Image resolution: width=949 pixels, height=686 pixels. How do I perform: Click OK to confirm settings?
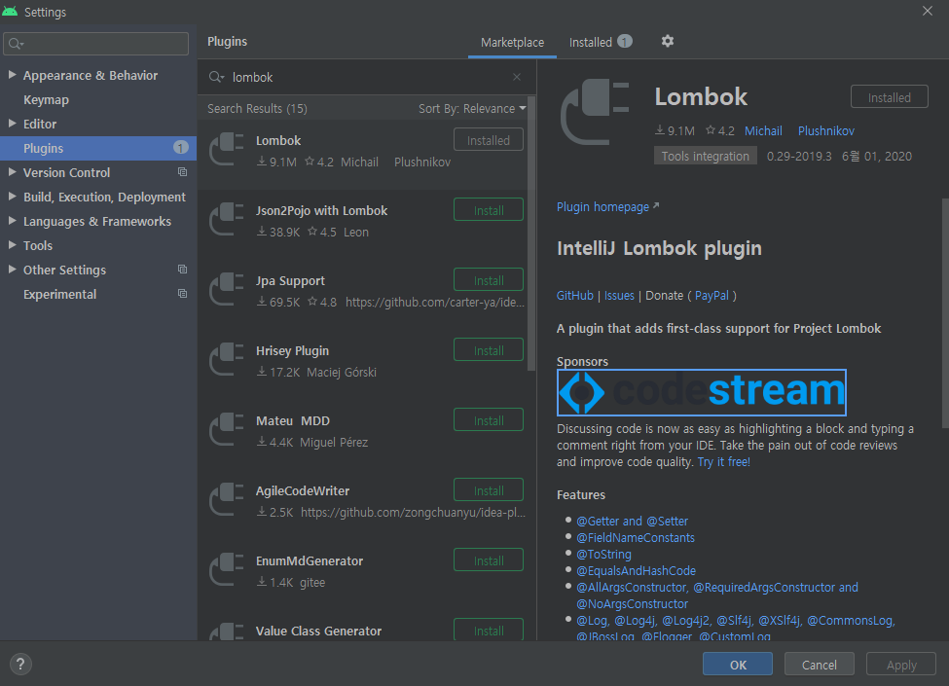[737, 665]
